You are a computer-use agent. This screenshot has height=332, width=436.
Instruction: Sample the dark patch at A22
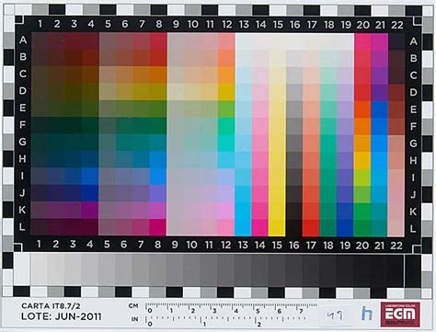point(396,41)
